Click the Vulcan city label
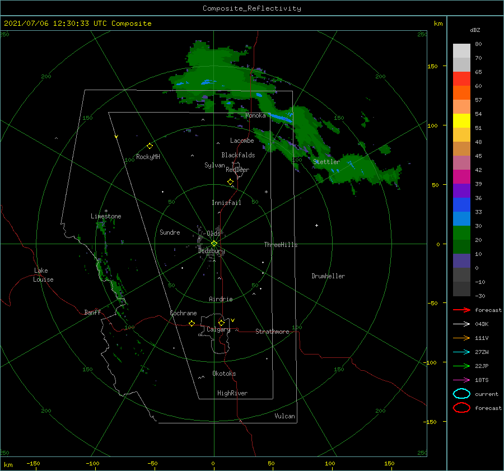Image resolution: width=504 pixels, height=471 pixels. [284, 416]
